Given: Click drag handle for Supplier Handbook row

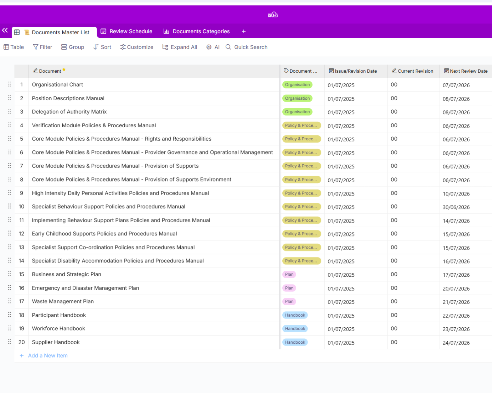Looking at the screenshot, I should tap(9, 342).
